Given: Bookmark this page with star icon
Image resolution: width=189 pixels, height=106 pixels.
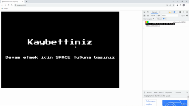Looking at the screenshot, I should tap(173, 5).
